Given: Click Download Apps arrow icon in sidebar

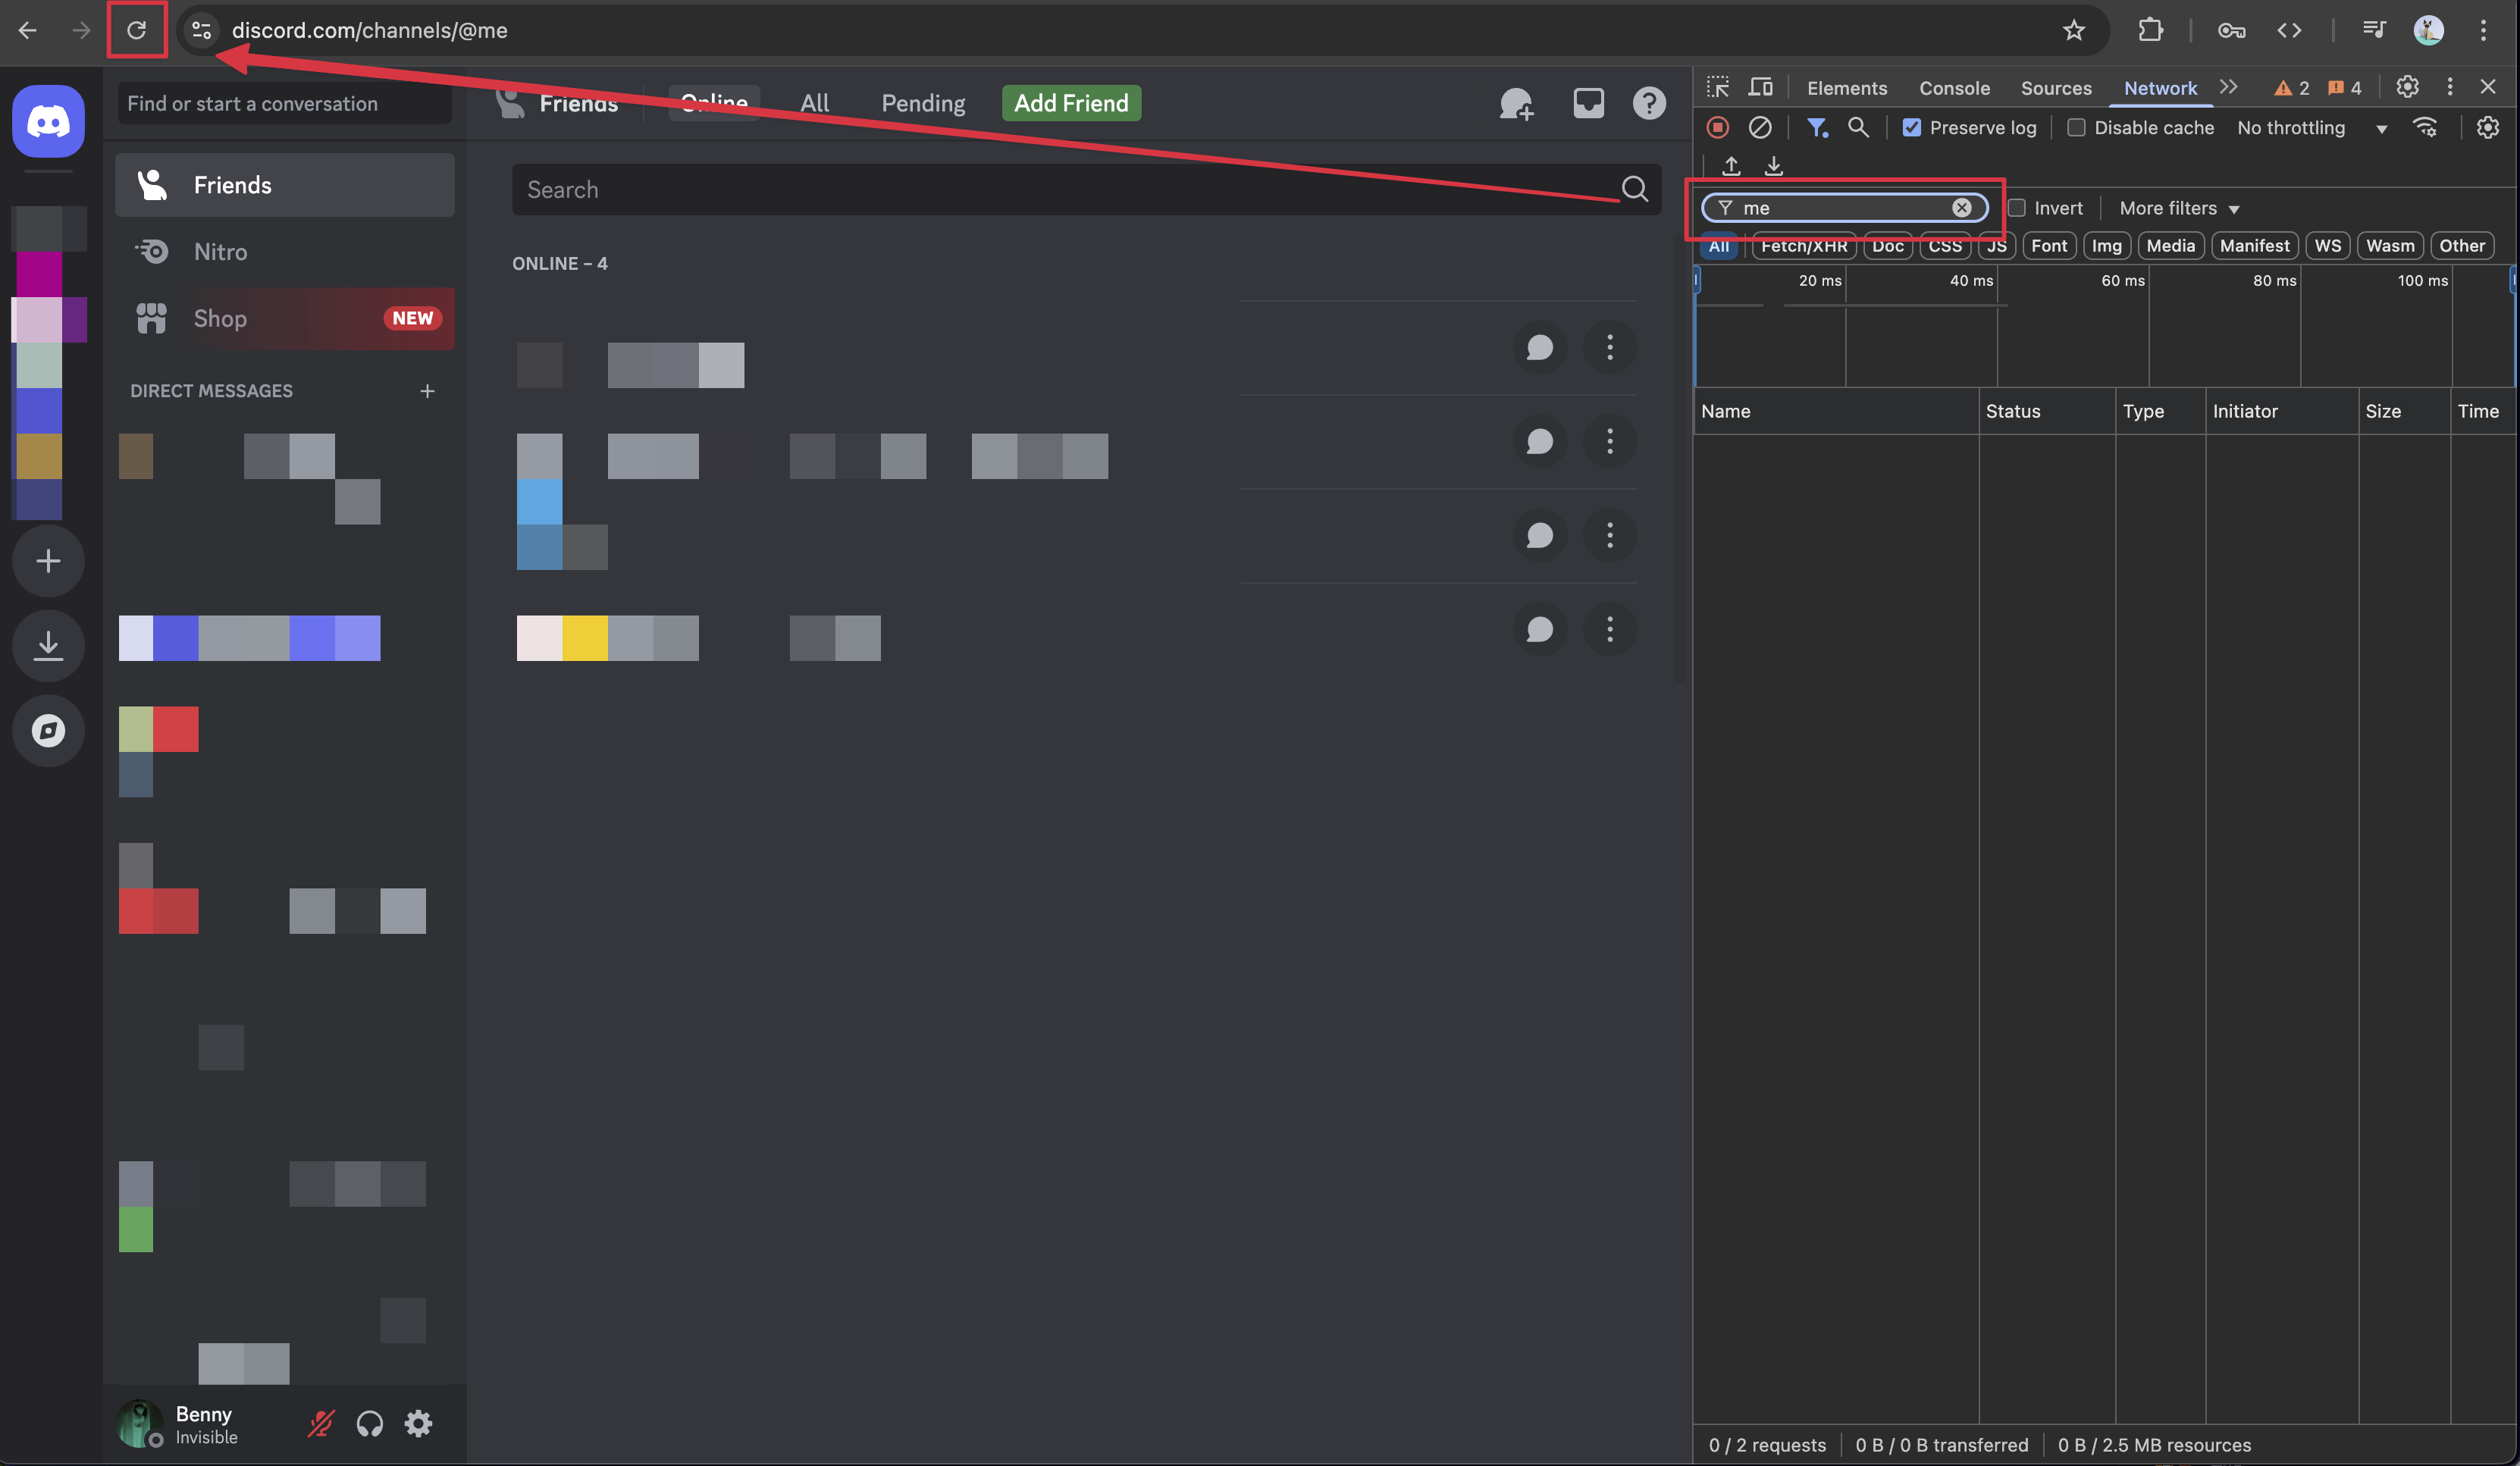Looking at the screenshot, I should 48,646.
